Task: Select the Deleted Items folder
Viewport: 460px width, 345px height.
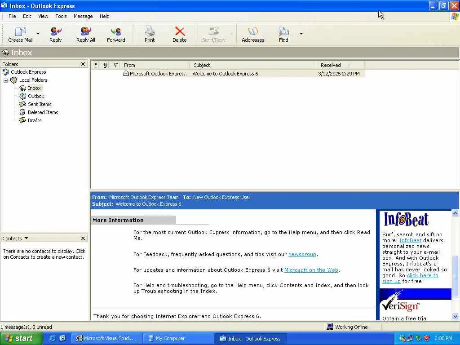Action: click(43, 112)
